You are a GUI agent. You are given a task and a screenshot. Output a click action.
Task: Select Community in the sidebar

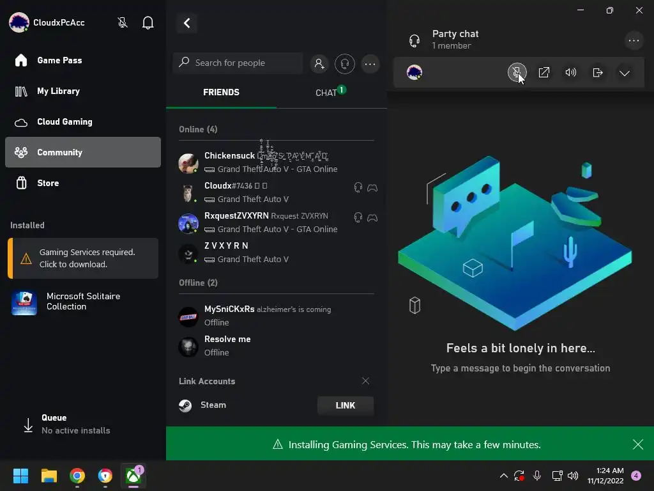83,152
